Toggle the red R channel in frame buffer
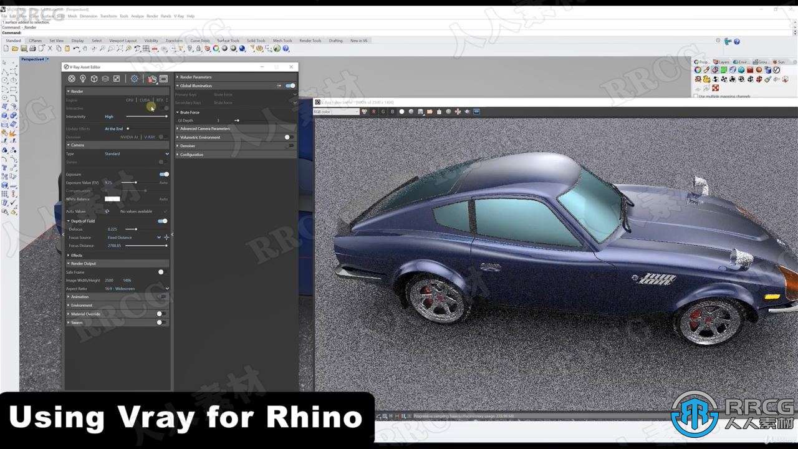Screen dimensions: 798x449 click(374, 112)
